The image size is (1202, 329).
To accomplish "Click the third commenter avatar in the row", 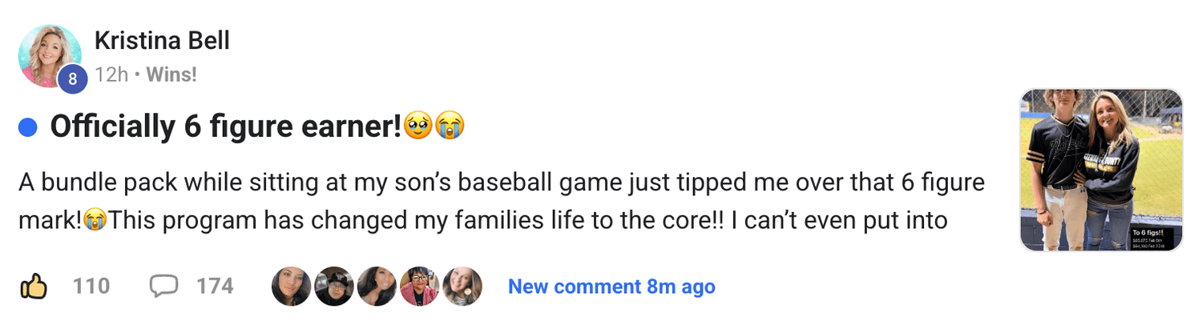I will [377, 287].
